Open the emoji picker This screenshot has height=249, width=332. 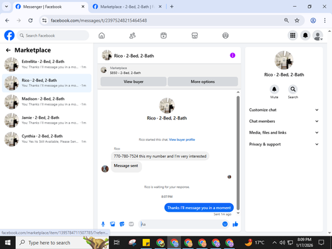(x=225, y=224)
